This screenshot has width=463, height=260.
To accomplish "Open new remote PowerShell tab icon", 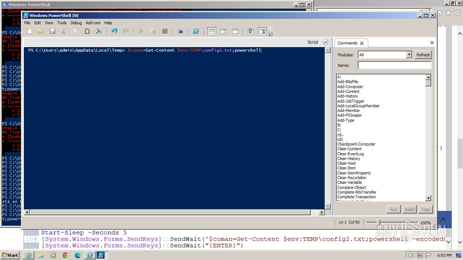I will 180,31.
